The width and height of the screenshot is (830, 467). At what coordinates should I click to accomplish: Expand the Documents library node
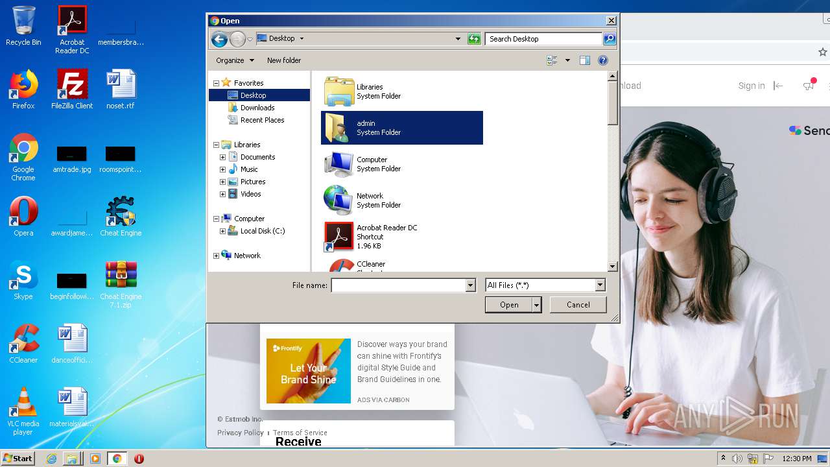[x=222, y=157]
